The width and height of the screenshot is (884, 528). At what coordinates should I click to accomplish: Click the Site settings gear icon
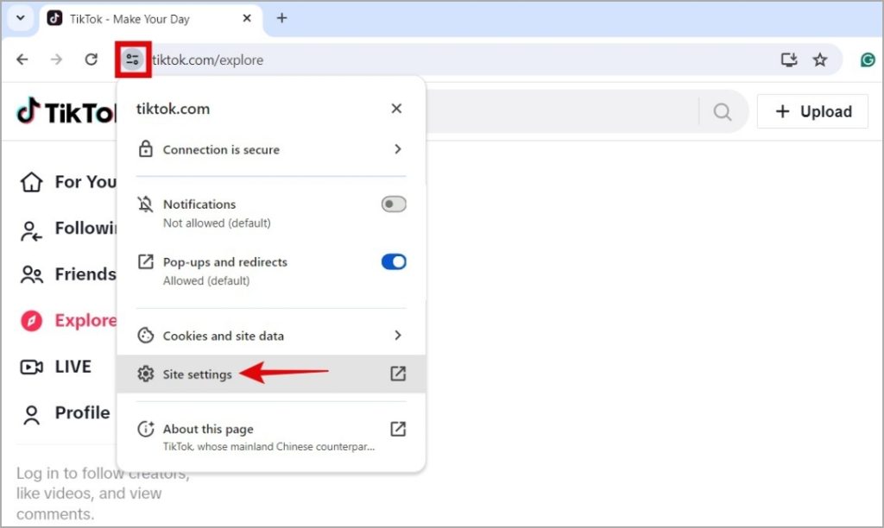point(145,374)
